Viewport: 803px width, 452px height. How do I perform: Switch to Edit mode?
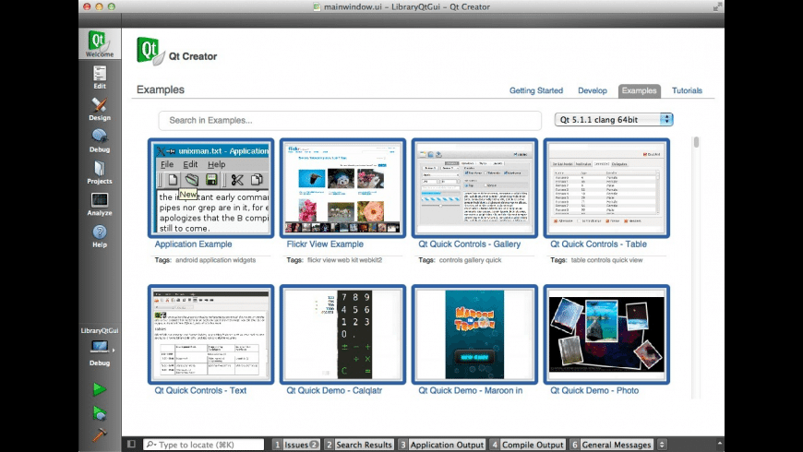[100, 77]
